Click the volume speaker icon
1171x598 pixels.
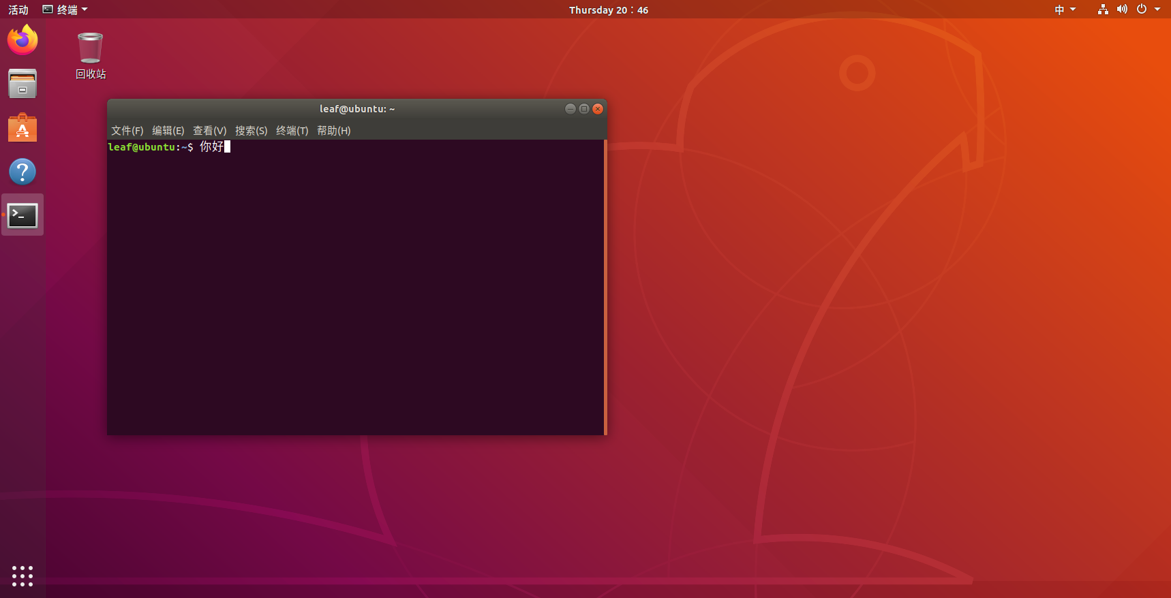click(1122, 10)
